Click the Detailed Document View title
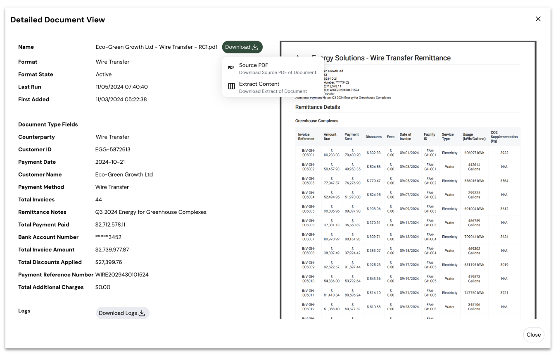The width and height of the screenshot is (556, 354). [58, 20]
